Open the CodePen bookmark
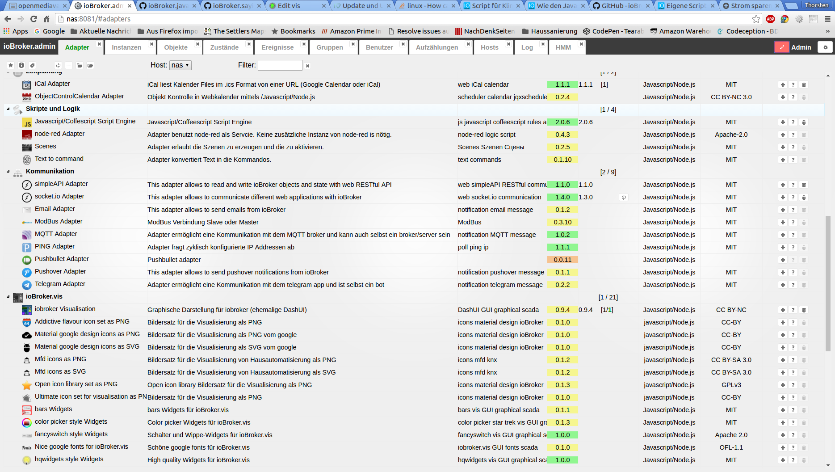835x472 pixels. click(613, 31)
